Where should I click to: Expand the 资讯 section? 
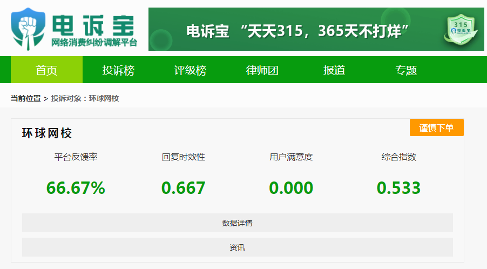tap(237, 247)
